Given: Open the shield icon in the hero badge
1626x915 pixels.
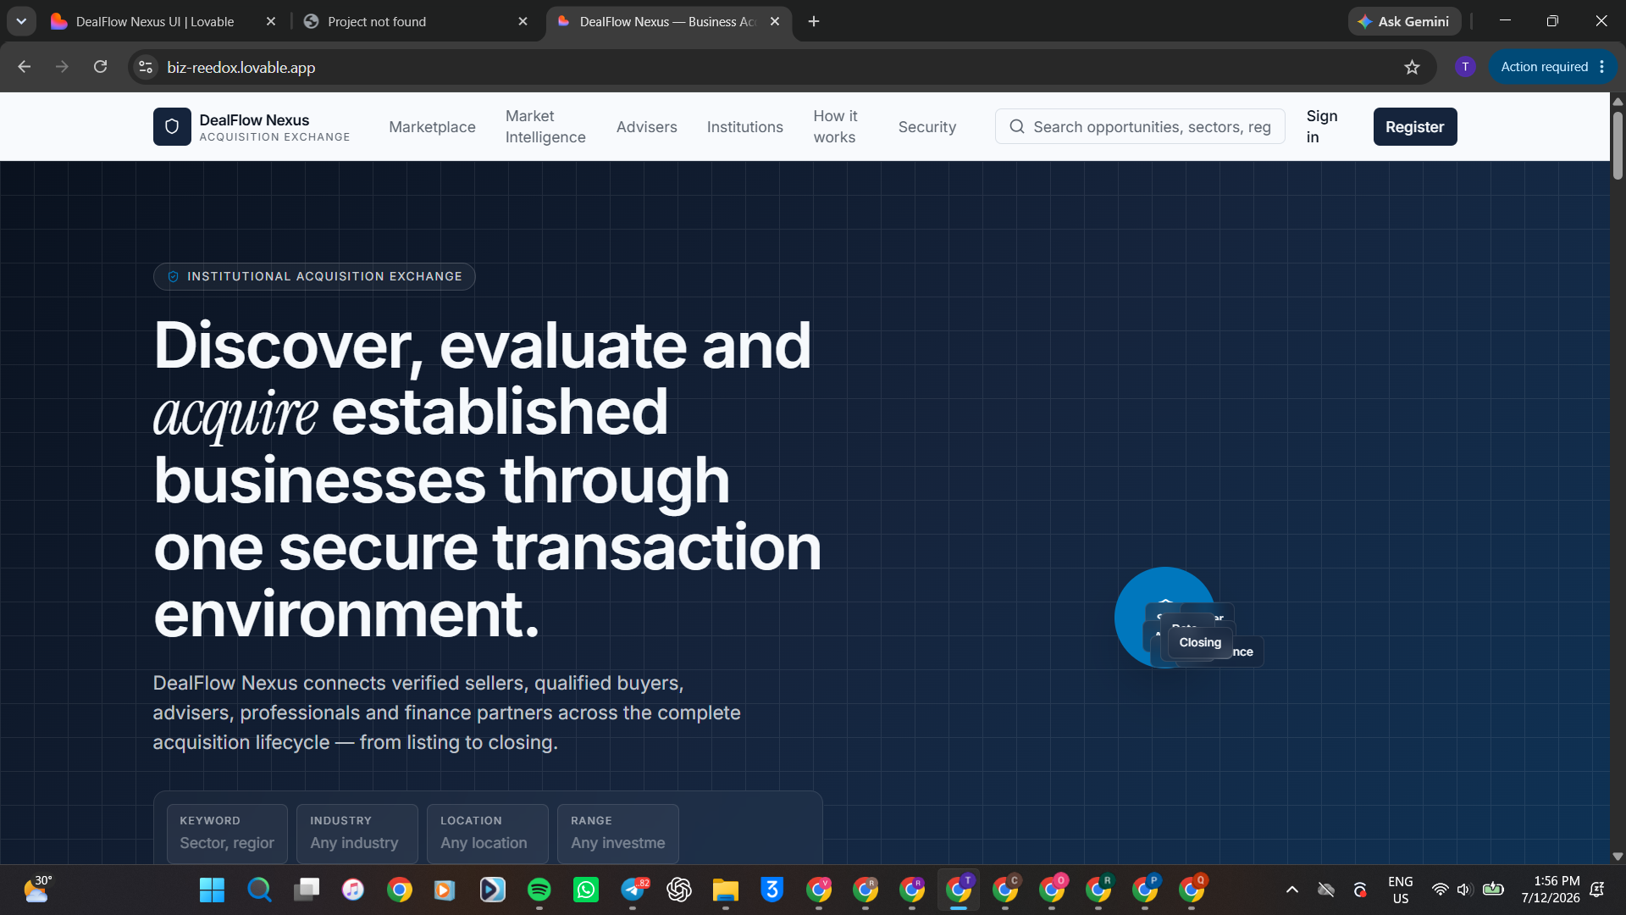Looking at the screenshot, I should pos(173,277).
